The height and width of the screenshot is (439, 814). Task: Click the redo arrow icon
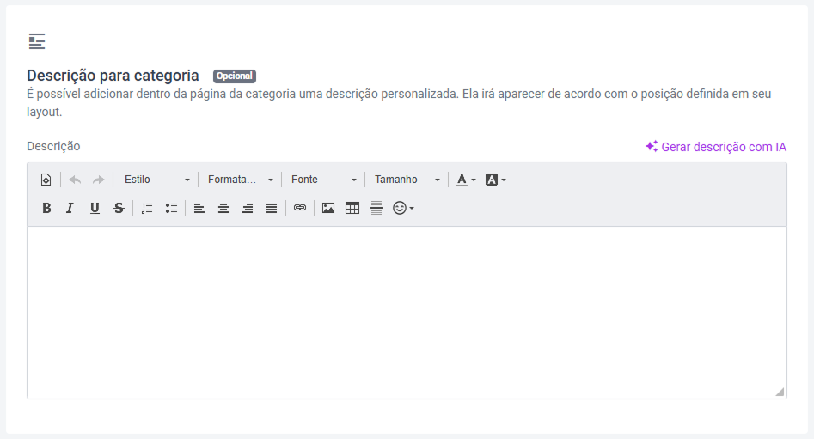pyautogui.click(x=98, y=180)
